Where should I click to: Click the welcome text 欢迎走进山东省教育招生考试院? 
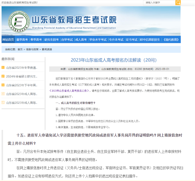[19, 3]
